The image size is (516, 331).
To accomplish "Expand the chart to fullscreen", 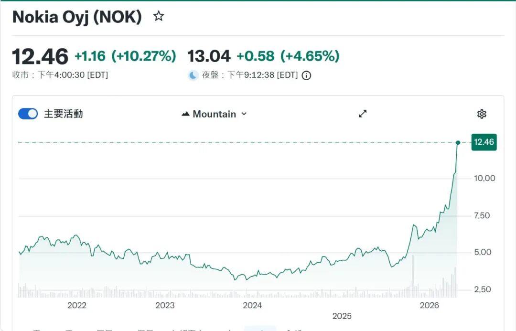I will [x=363, y=114].
